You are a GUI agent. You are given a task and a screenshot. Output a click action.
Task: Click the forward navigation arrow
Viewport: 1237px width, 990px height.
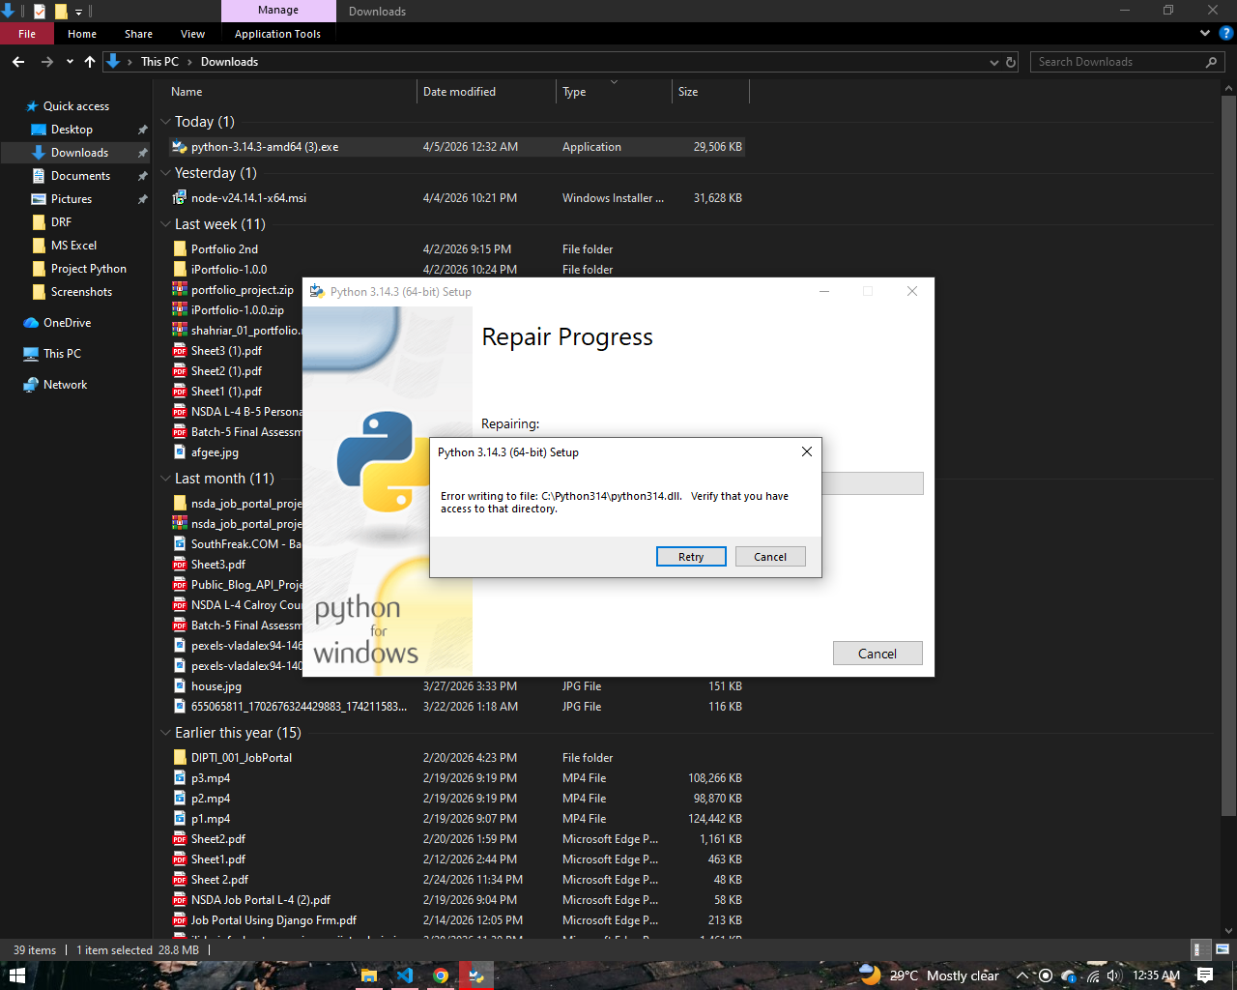(x=46, y=62)
